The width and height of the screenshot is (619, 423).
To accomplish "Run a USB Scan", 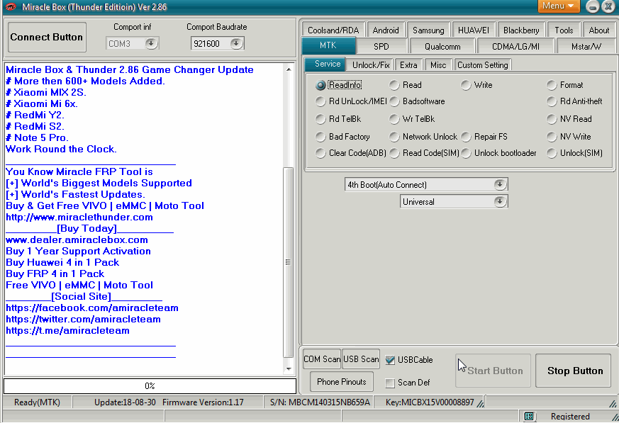I will click(x=360, y=359).
